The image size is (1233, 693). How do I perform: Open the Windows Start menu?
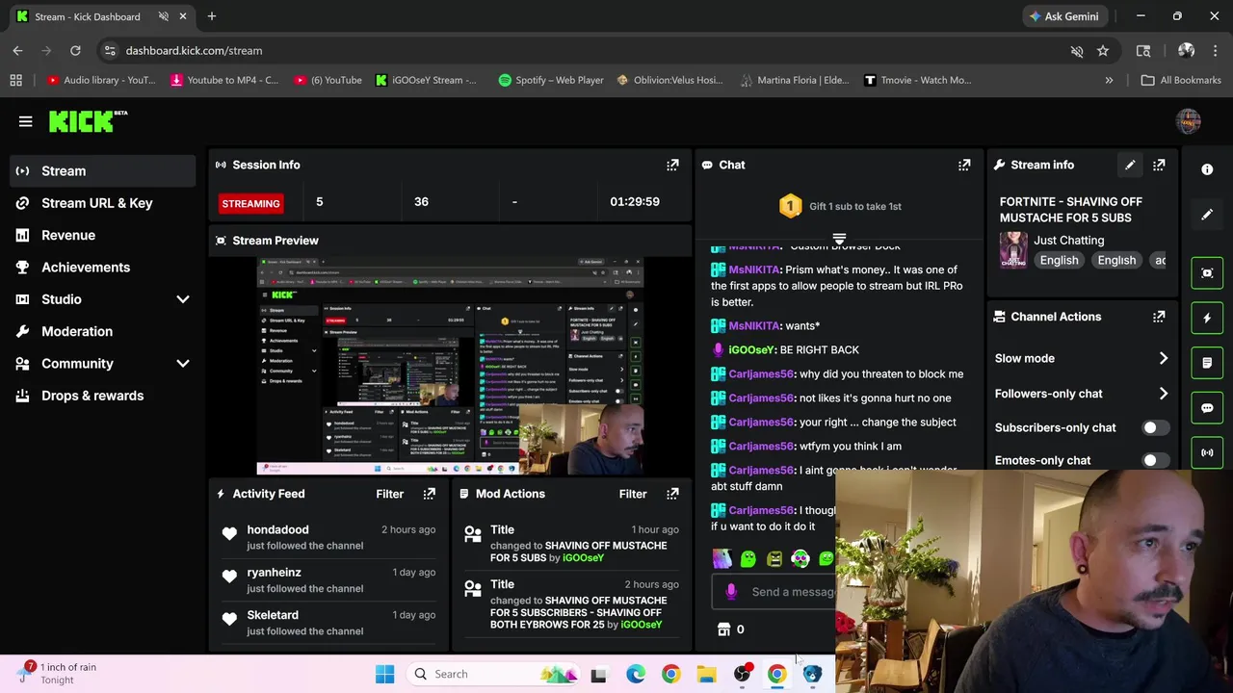[x=384, y=674]
